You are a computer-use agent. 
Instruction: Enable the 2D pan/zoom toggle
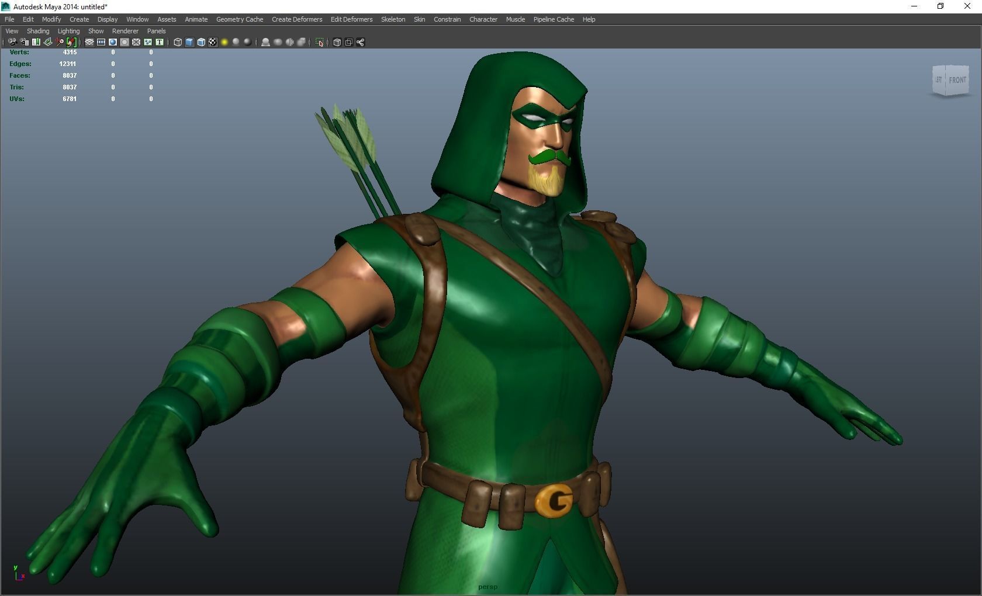coord(58,42)
